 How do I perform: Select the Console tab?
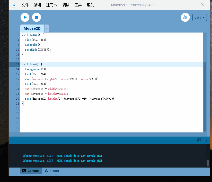pos(31,171)
